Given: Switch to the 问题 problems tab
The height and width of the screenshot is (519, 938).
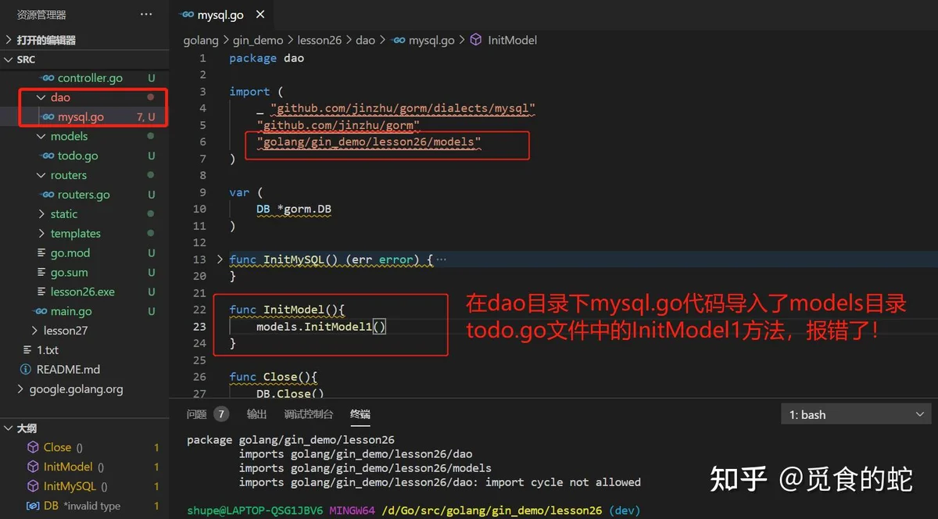Looking at the screenshot, I should pos(197,414).
